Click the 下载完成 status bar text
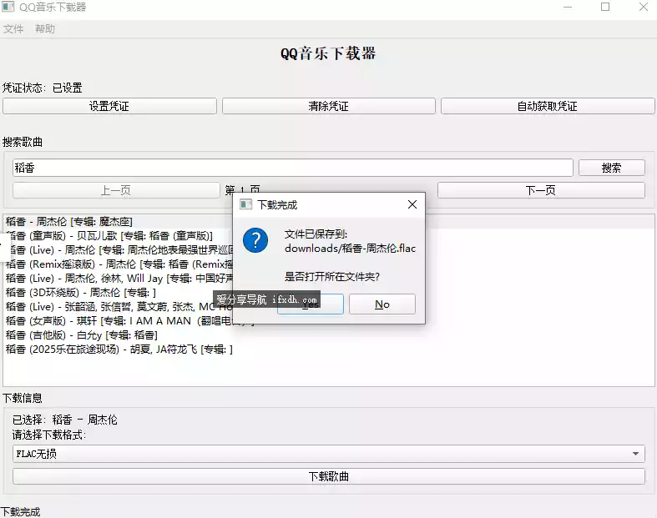The image size is (657, 518). (x=21, y=511)
